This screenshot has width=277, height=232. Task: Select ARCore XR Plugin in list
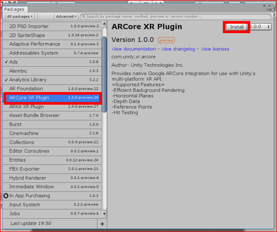click(53, 98)
